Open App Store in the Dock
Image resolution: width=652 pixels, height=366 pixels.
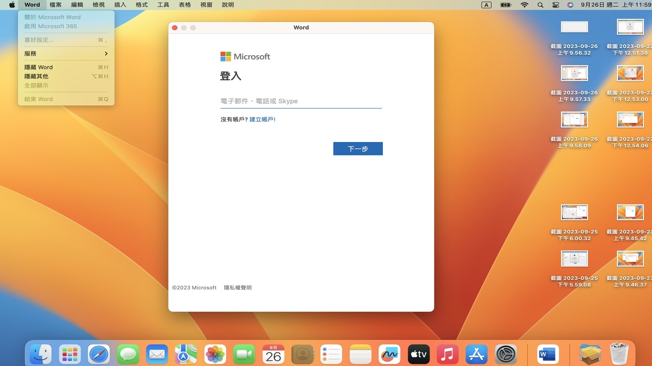[477, 355]
